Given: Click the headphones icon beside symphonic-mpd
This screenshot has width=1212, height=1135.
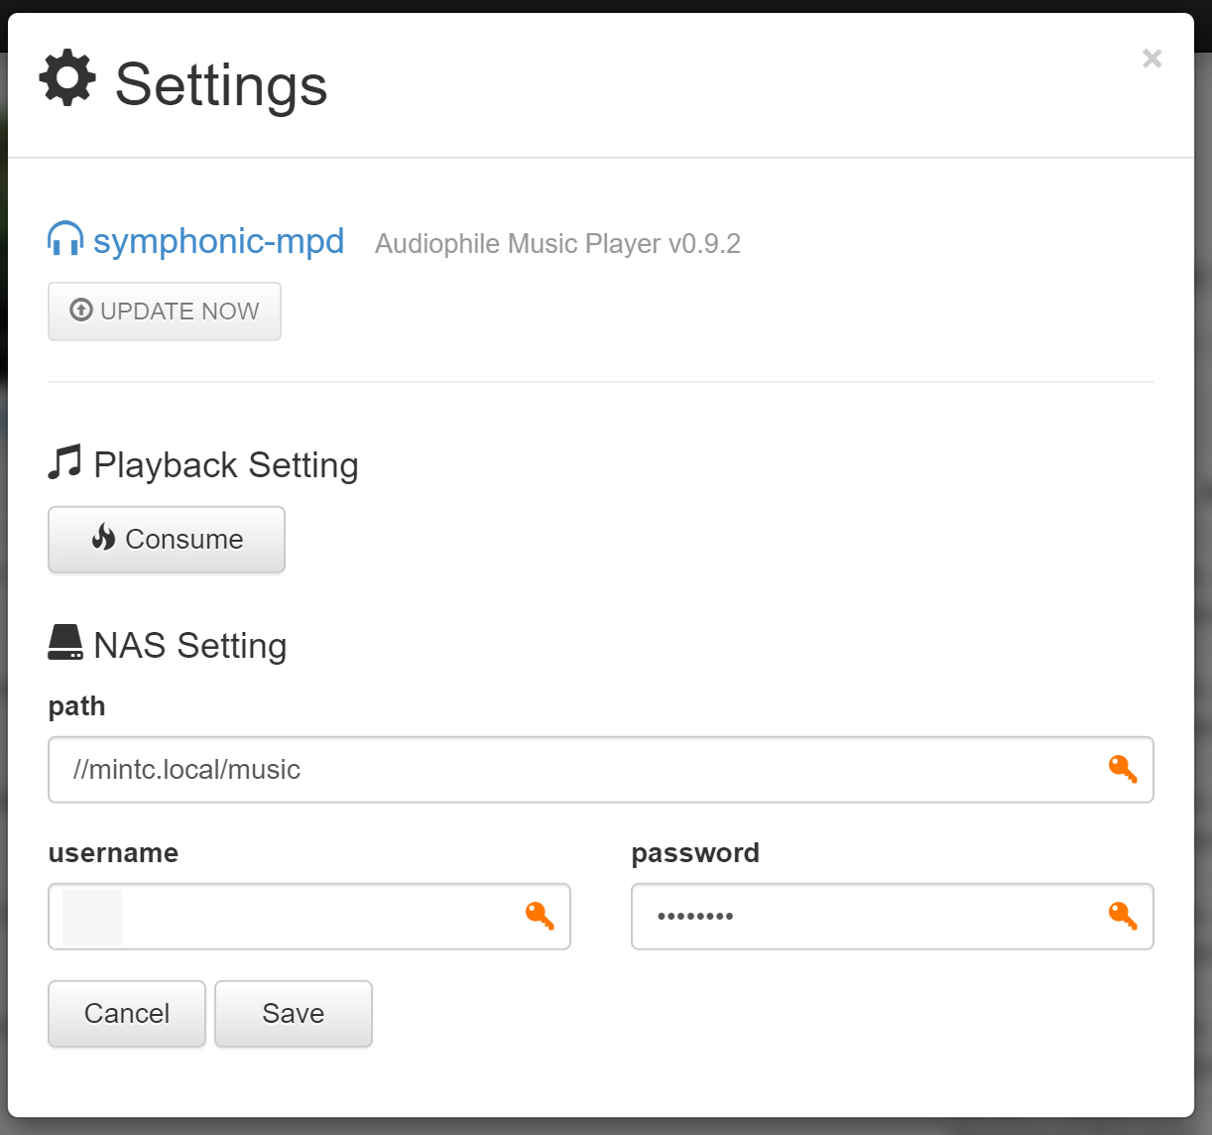Looking at the screenshot, I should [x=65, y=239].
